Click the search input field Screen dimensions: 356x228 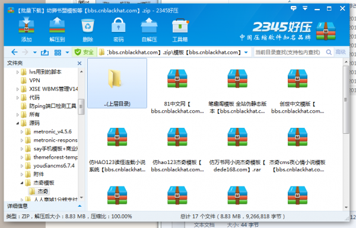pyautogui.click(x=288, y=52)
